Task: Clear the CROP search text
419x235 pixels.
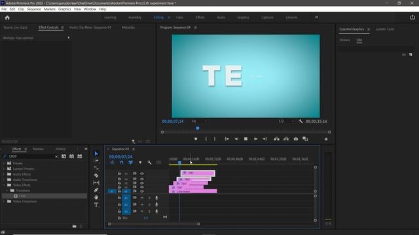Action: click(56, 157)
